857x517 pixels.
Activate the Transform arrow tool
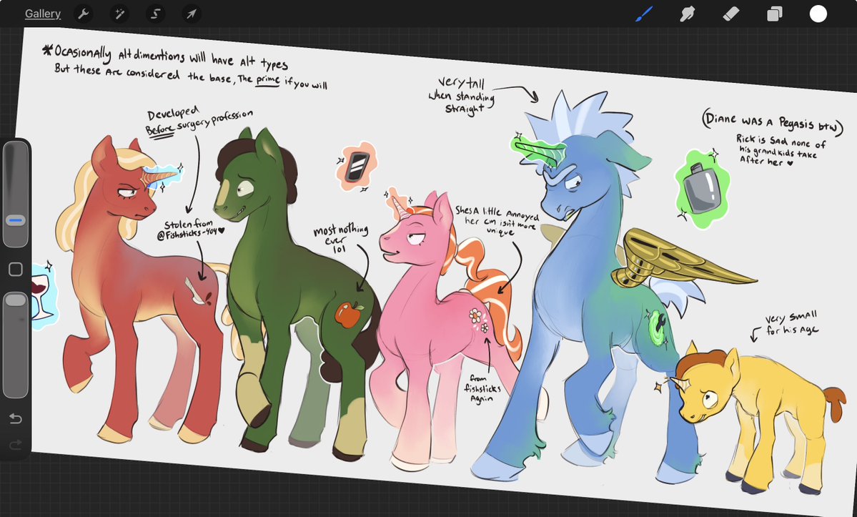pos(192,14)
